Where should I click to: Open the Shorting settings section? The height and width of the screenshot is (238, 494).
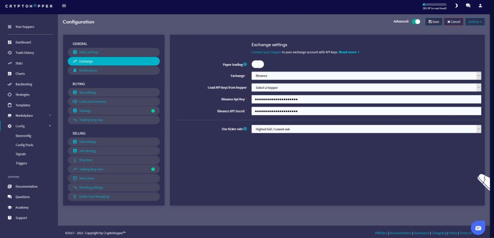[114, 188]
